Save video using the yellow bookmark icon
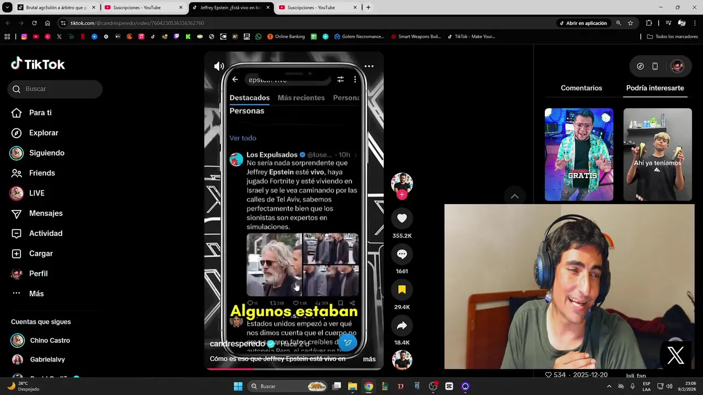The image size is (703, 395). tap(402, 290)
